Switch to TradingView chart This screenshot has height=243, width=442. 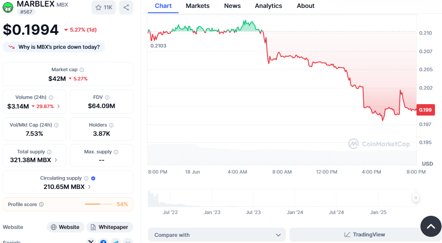pyautogui.click(x=364, y=235)
